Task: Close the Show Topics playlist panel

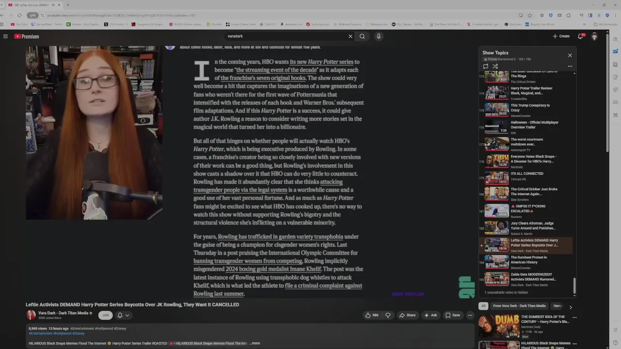Action: 570,55
